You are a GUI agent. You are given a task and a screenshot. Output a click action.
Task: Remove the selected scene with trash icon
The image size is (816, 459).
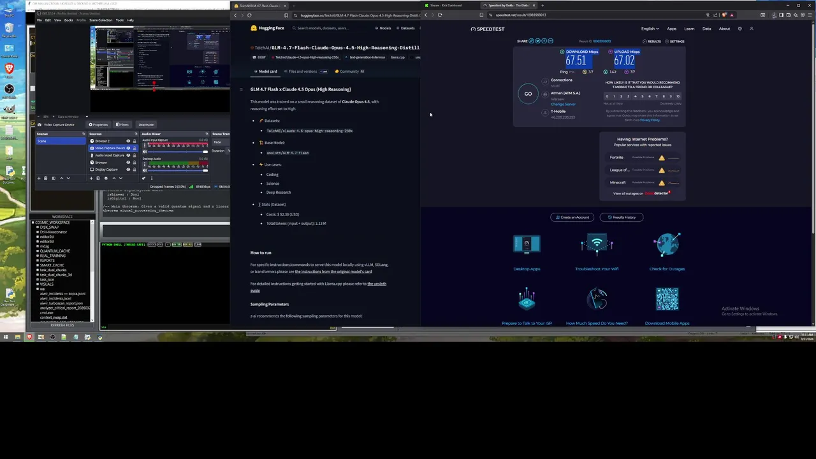pos(46,178)
